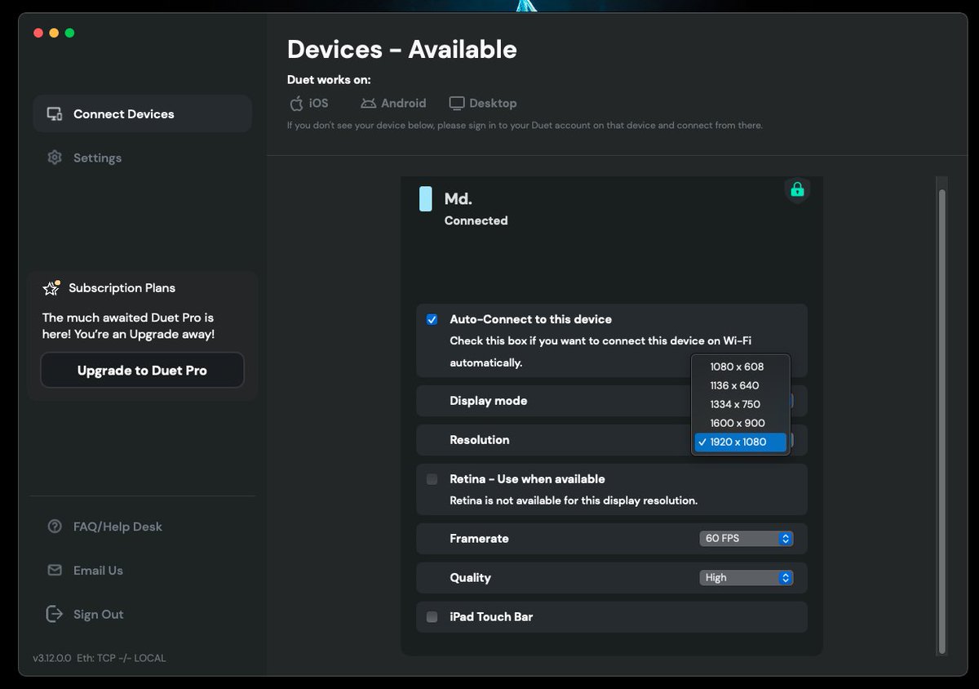Click the Android platform label
This screenshot has height=689, width=979.
(404, 103)
